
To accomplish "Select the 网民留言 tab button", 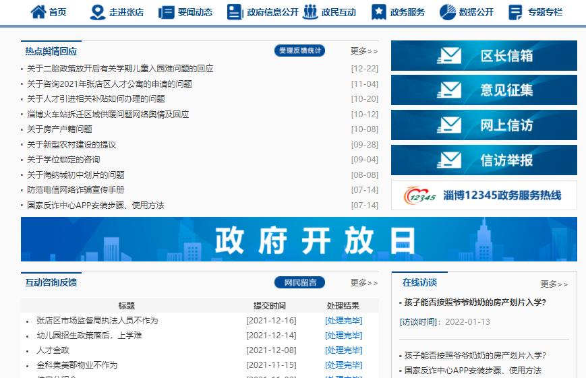I will click(x=299, y=282).
